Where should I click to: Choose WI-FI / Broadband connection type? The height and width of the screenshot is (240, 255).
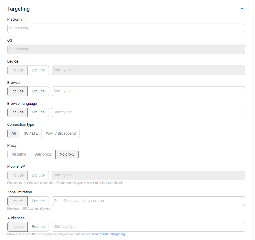point(61,133)
